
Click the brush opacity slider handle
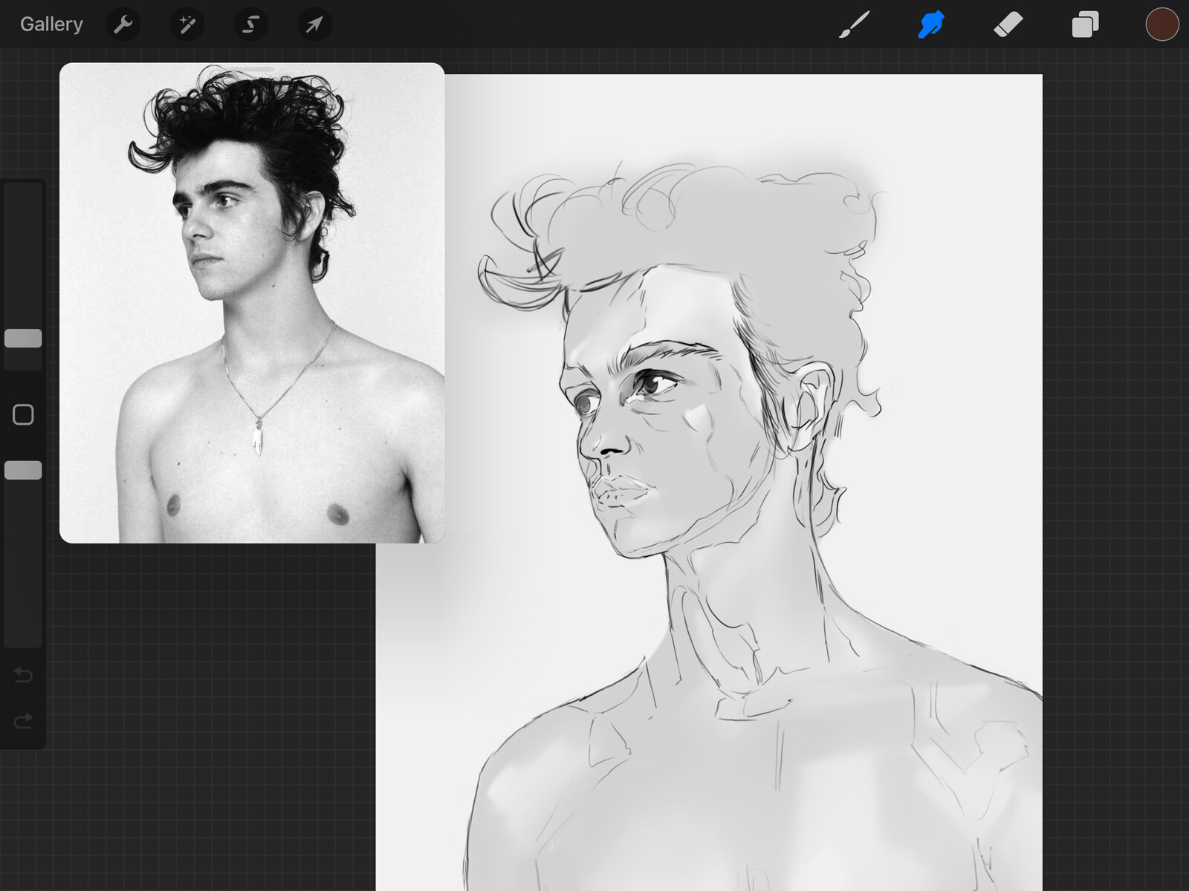pos(23,470)
